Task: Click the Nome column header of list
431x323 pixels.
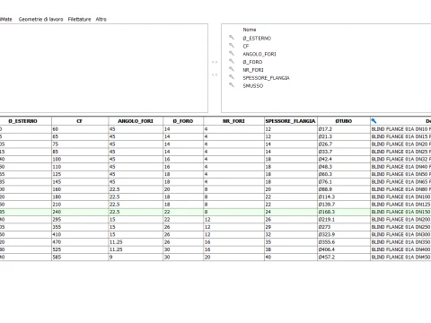Action: click(250, 30)
